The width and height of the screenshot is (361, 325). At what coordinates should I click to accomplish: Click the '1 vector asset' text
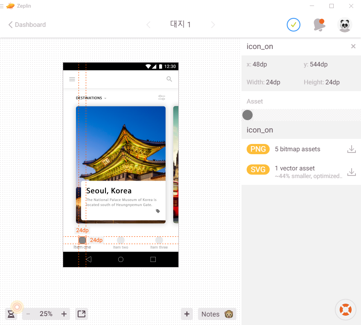click(295, 168)
